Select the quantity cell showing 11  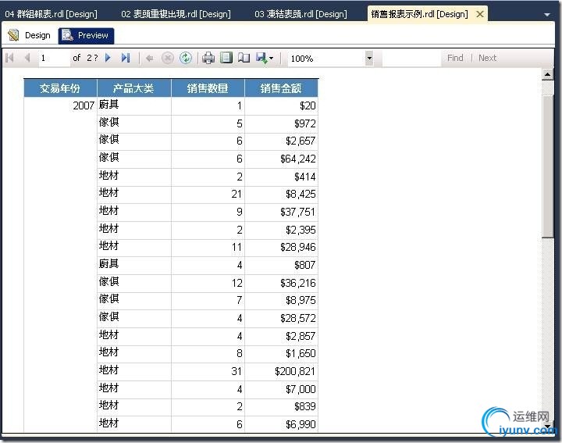tap(208, 248)
